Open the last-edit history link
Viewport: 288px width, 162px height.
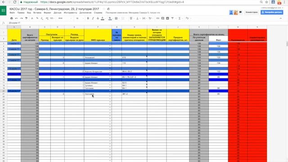pyautogui.click(x=133, y=13)
